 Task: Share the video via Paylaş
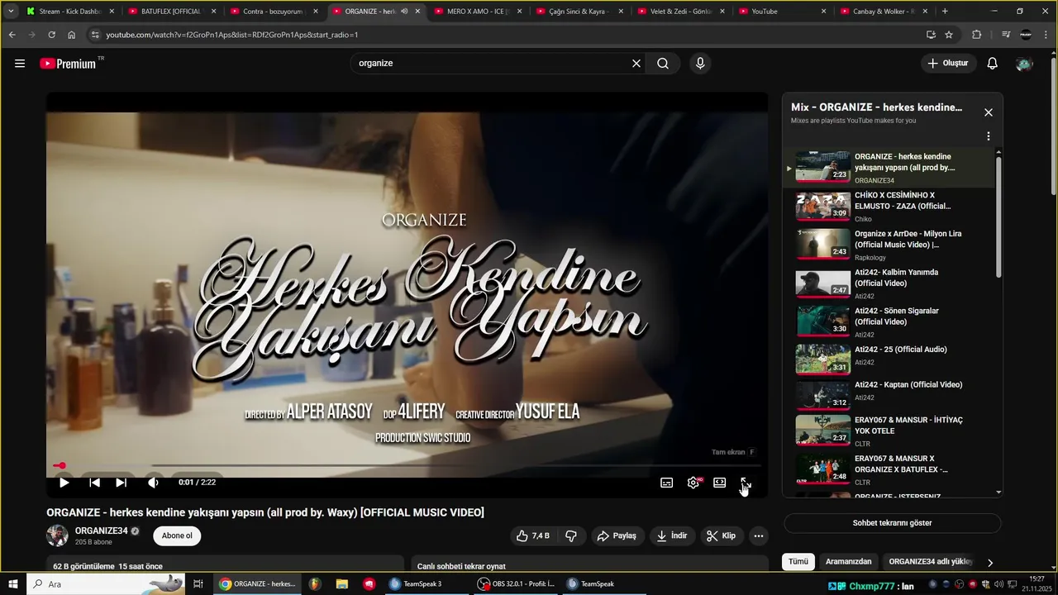616,535
